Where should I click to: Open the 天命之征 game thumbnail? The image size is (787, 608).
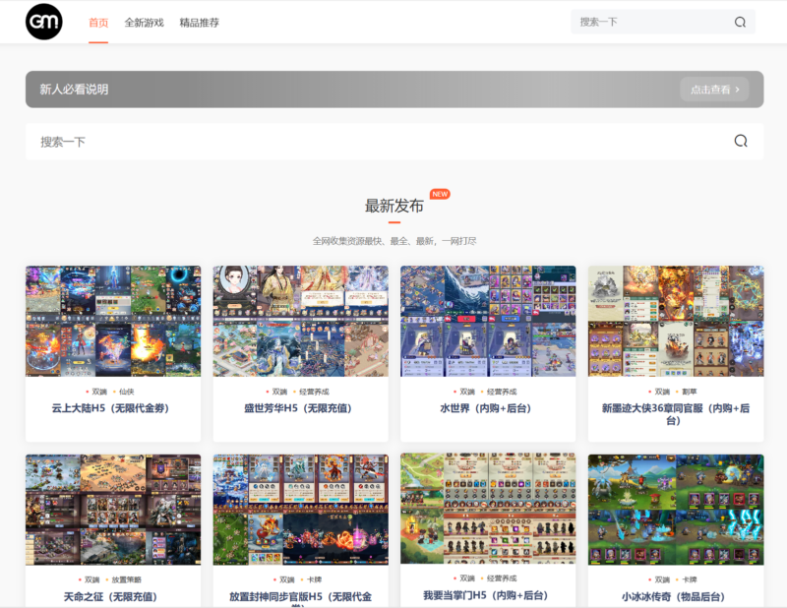(113, 510)
